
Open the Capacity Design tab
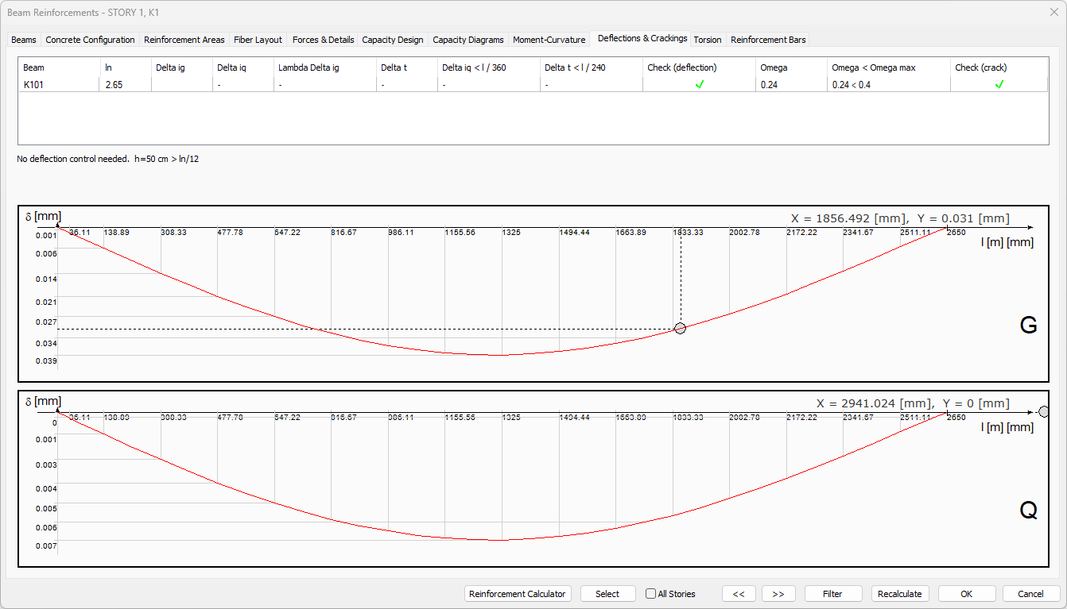393,40
